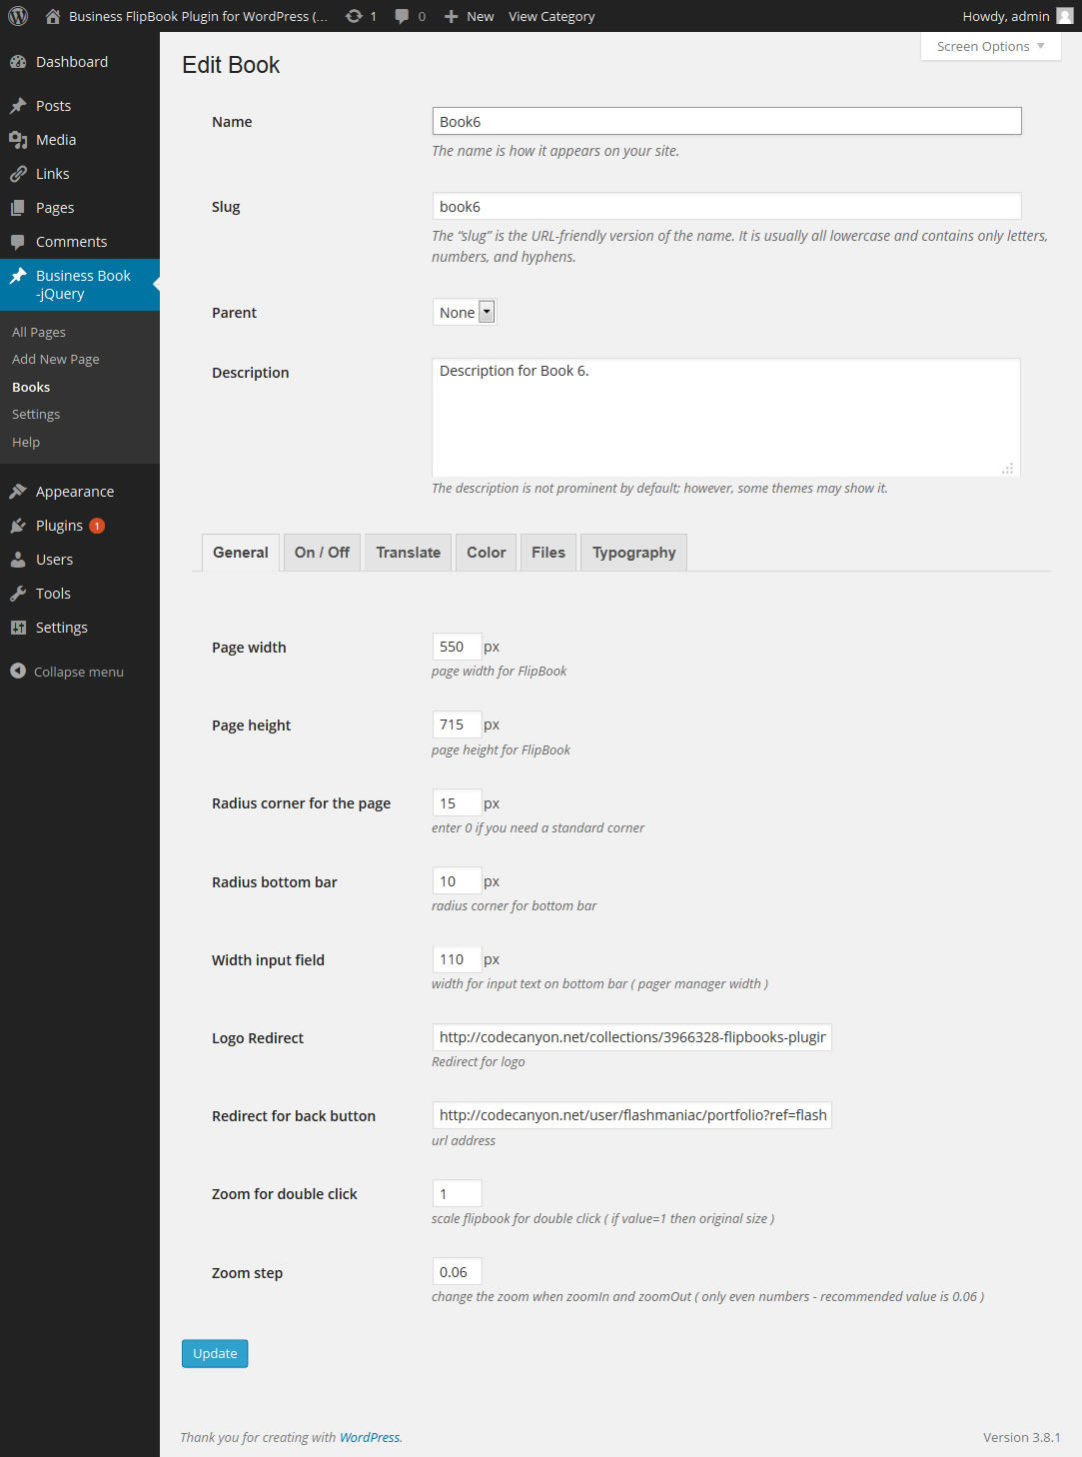Click the Update button
The width and height of the screenshot is (1082, 1457).
tap(214, 1353)
